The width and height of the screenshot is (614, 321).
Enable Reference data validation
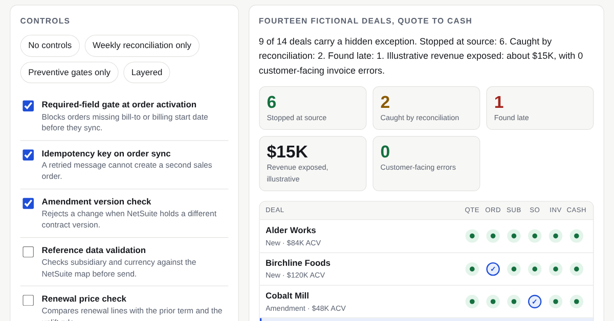pyautogui.click(x=28, y=252)
